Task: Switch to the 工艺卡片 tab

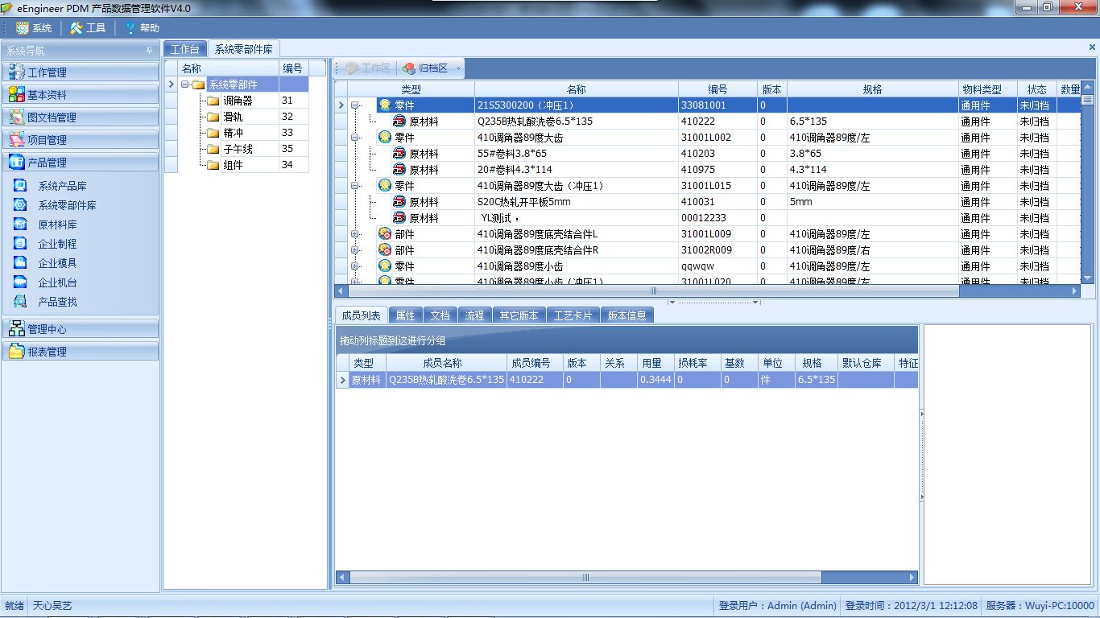Action: pos(573,315)
